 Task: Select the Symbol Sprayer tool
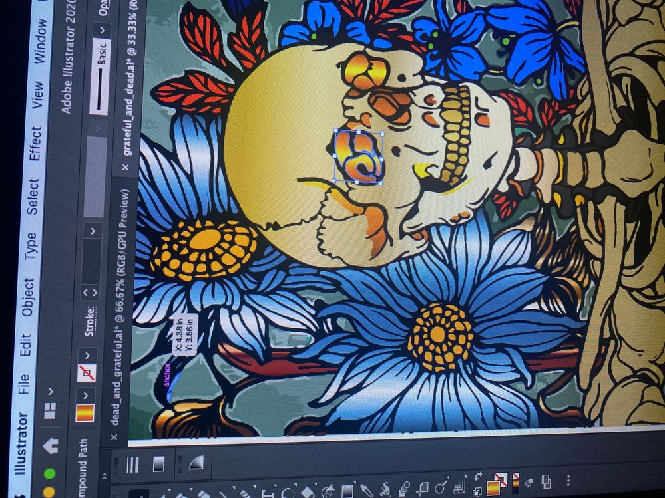click(x=386, y=489)
